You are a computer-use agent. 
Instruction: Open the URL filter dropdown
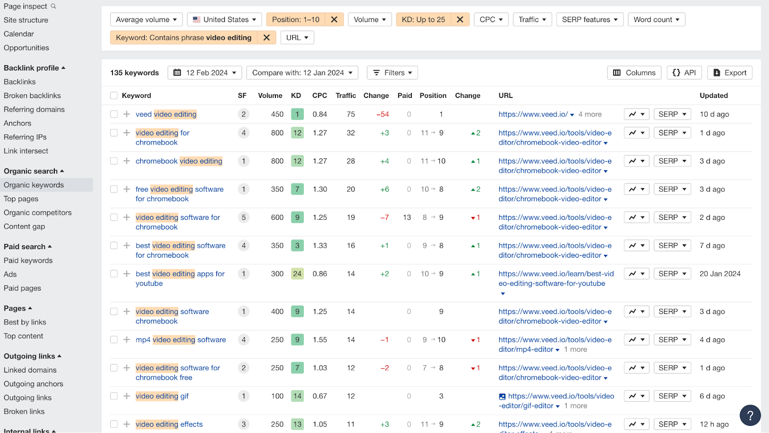coord(297,37)
